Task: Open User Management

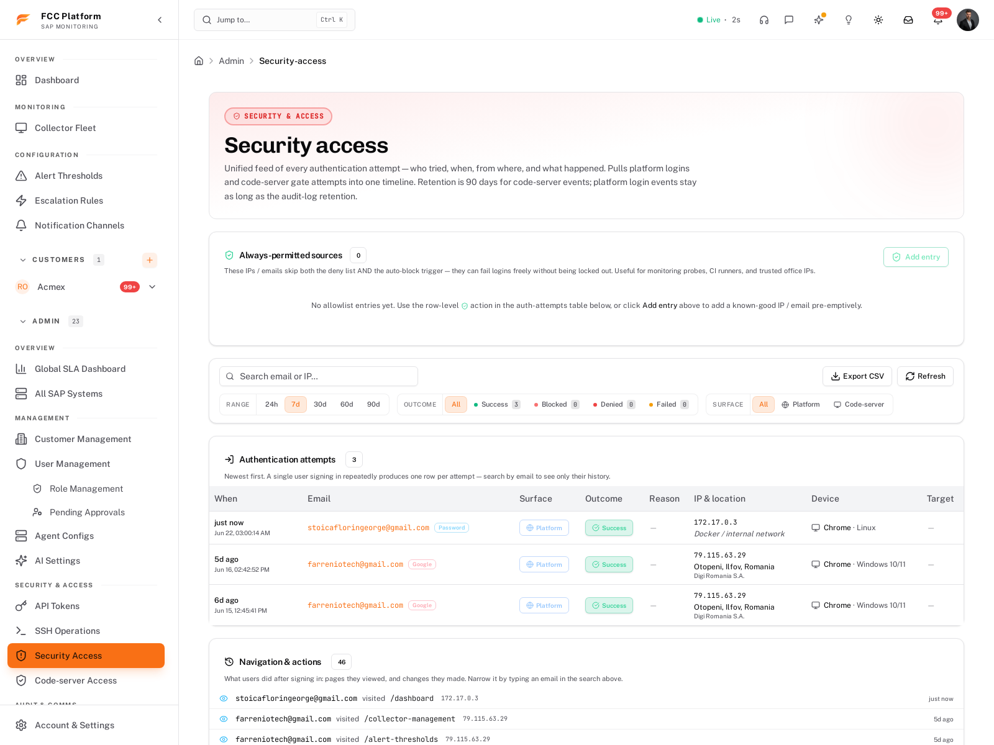Action: pos(86,464)
